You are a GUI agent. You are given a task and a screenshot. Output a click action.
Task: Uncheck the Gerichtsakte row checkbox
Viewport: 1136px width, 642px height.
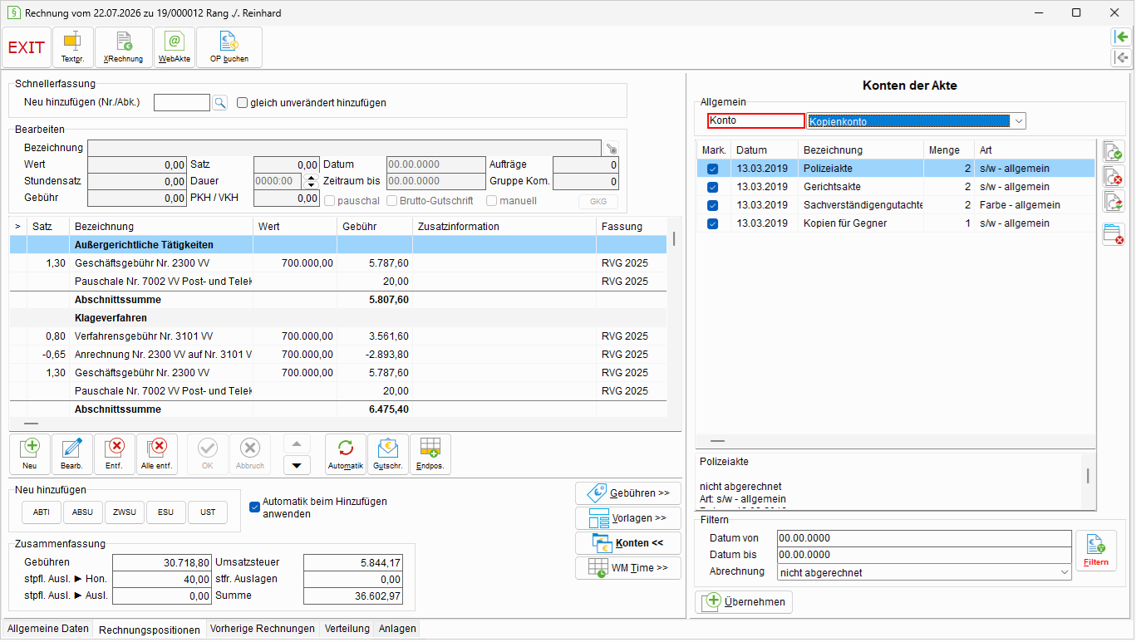pos(712,187)
